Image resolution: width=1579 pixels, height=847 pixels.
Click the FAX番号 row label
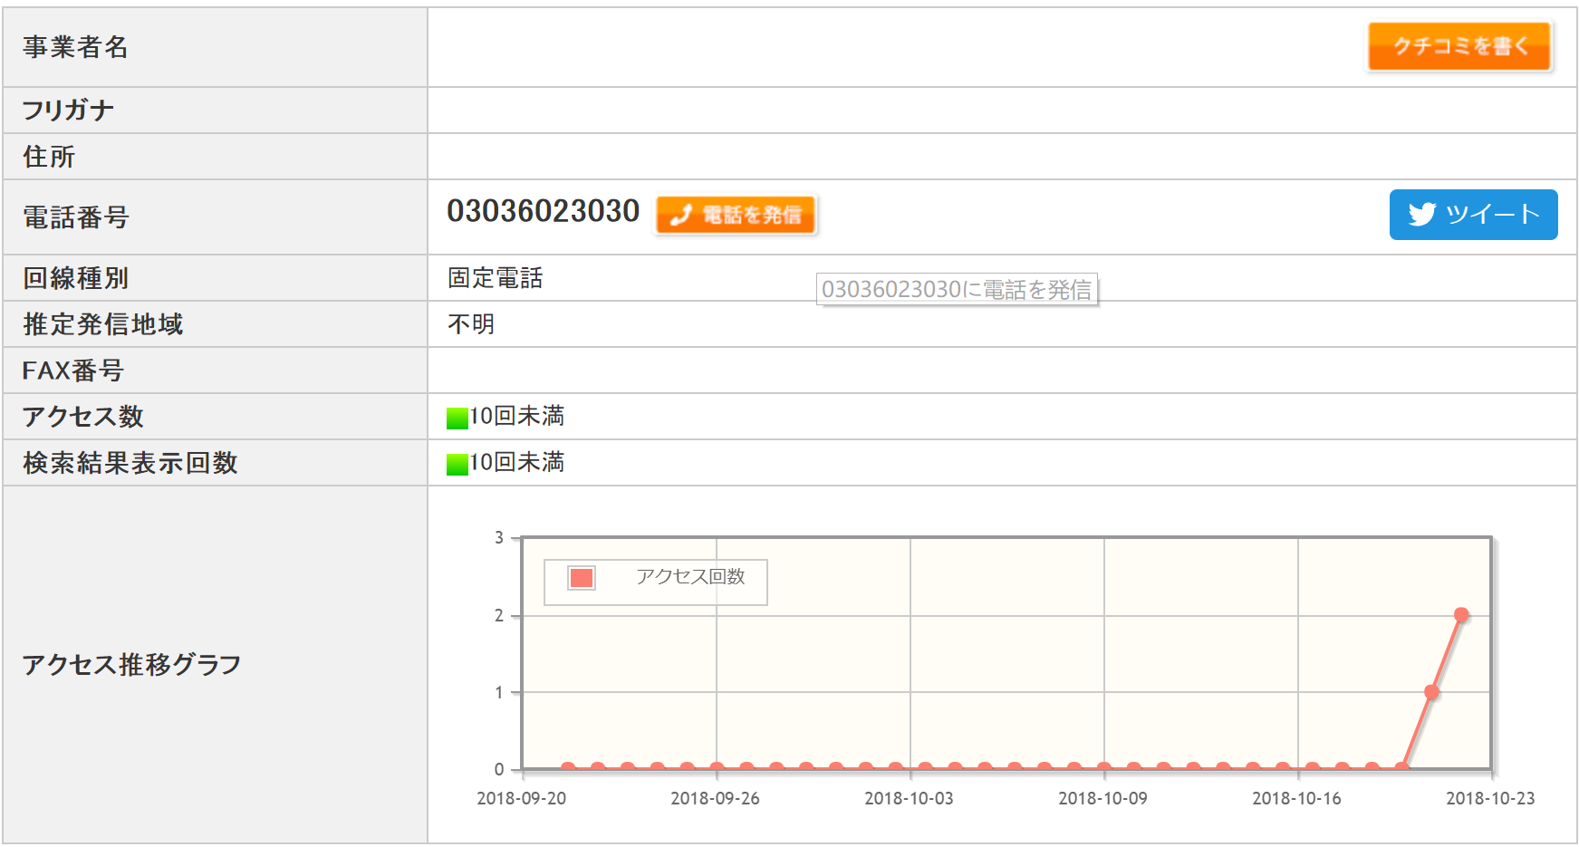coord(72,371)
